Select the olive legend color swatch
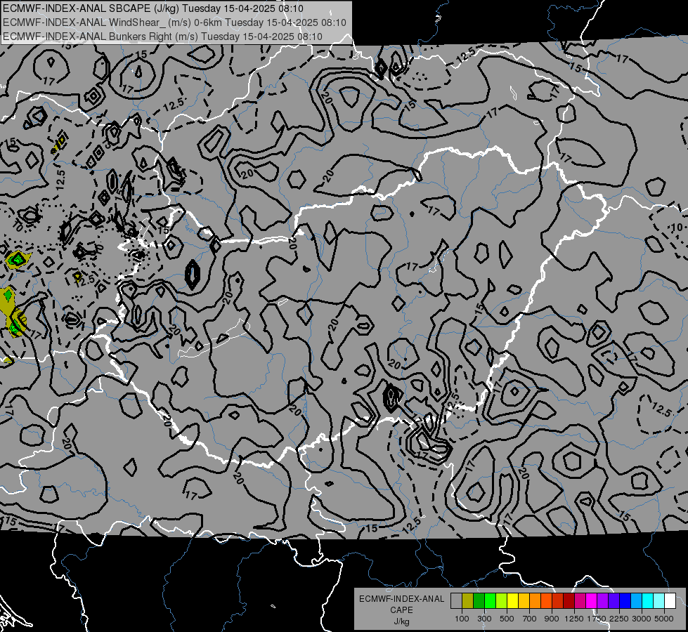The image size is (688, 632). [468, 600]
